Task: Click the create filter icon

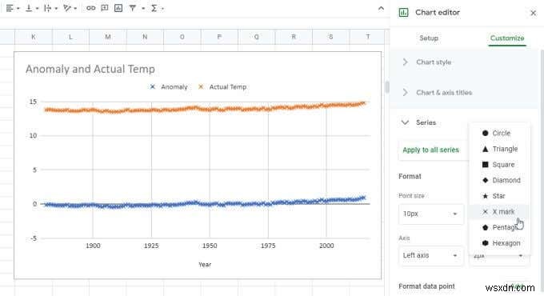Action: click(x=133, y=8)
